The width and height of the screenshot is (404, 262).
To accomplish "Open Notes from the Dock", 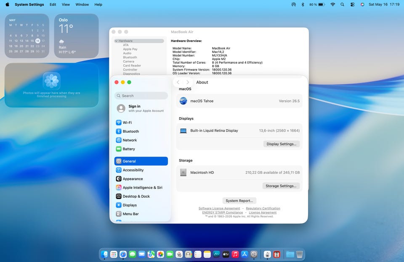I will (x=207, y=254).
